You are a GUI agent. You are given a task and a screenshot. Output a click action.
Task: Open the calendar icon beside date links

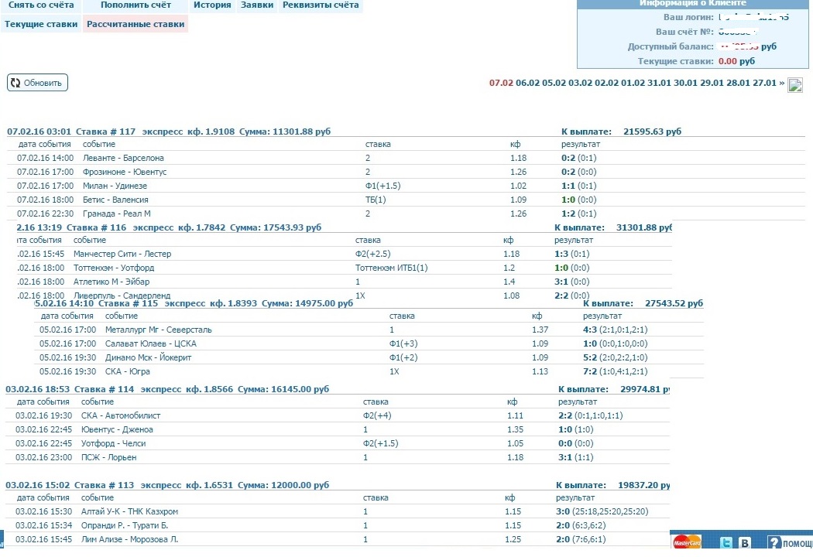click(x=795, y=85)
